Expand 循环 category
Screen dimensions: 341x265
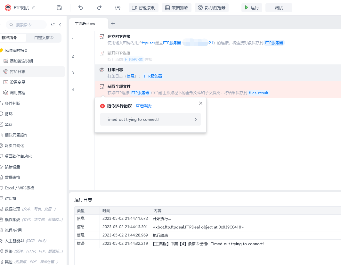[9, 114]
